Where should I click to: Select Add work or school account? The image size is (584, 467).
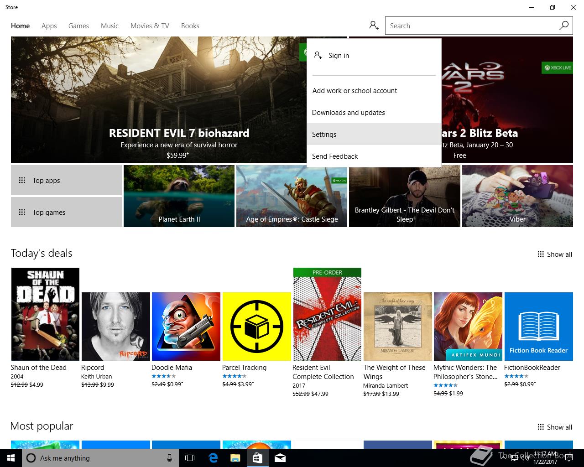[x=374, y=90]
